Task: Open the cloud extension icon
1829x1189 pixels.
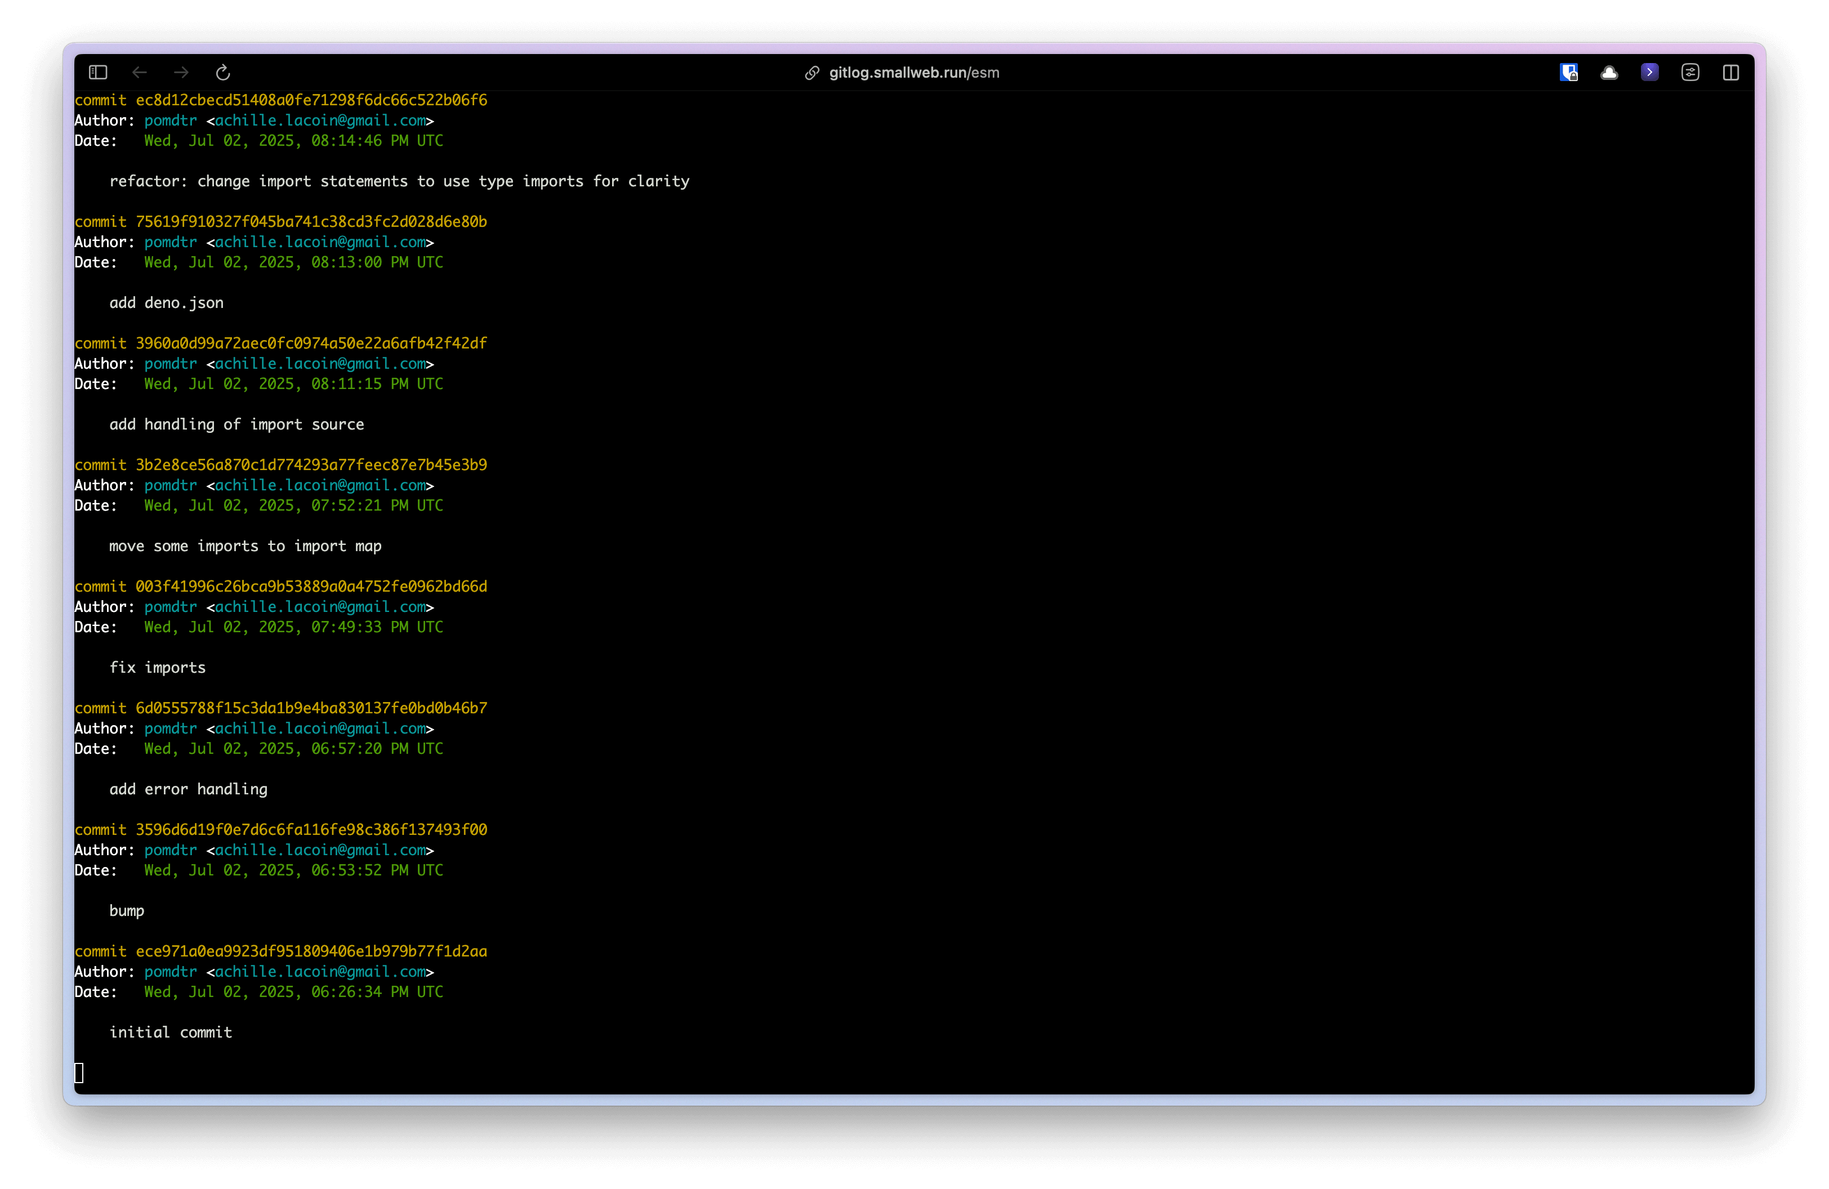Action: pyautogui.click(x=1609, y=72)
